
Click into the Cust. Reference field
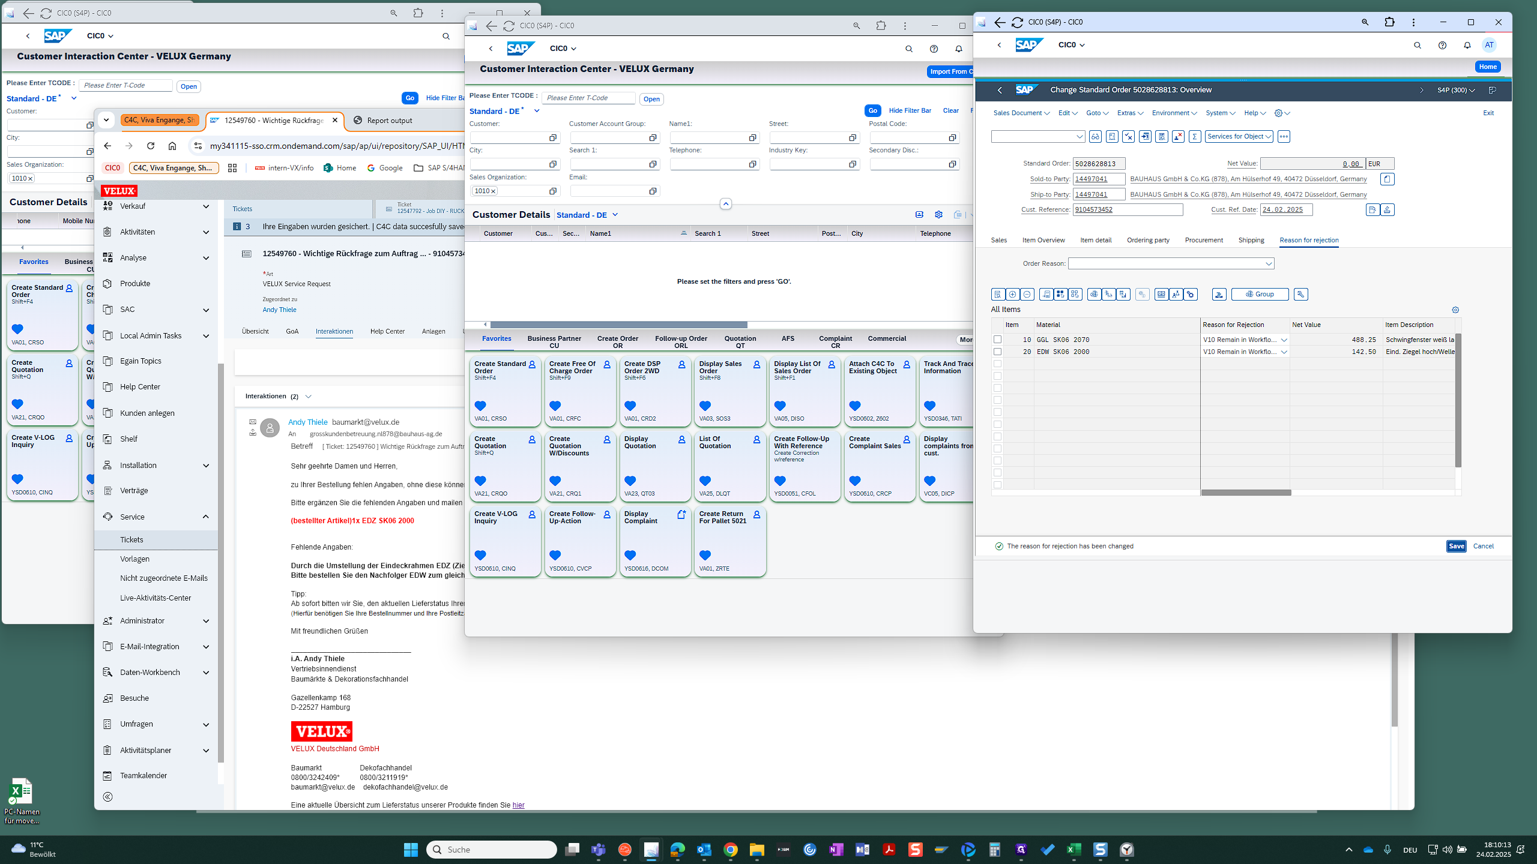point(1128,210)
